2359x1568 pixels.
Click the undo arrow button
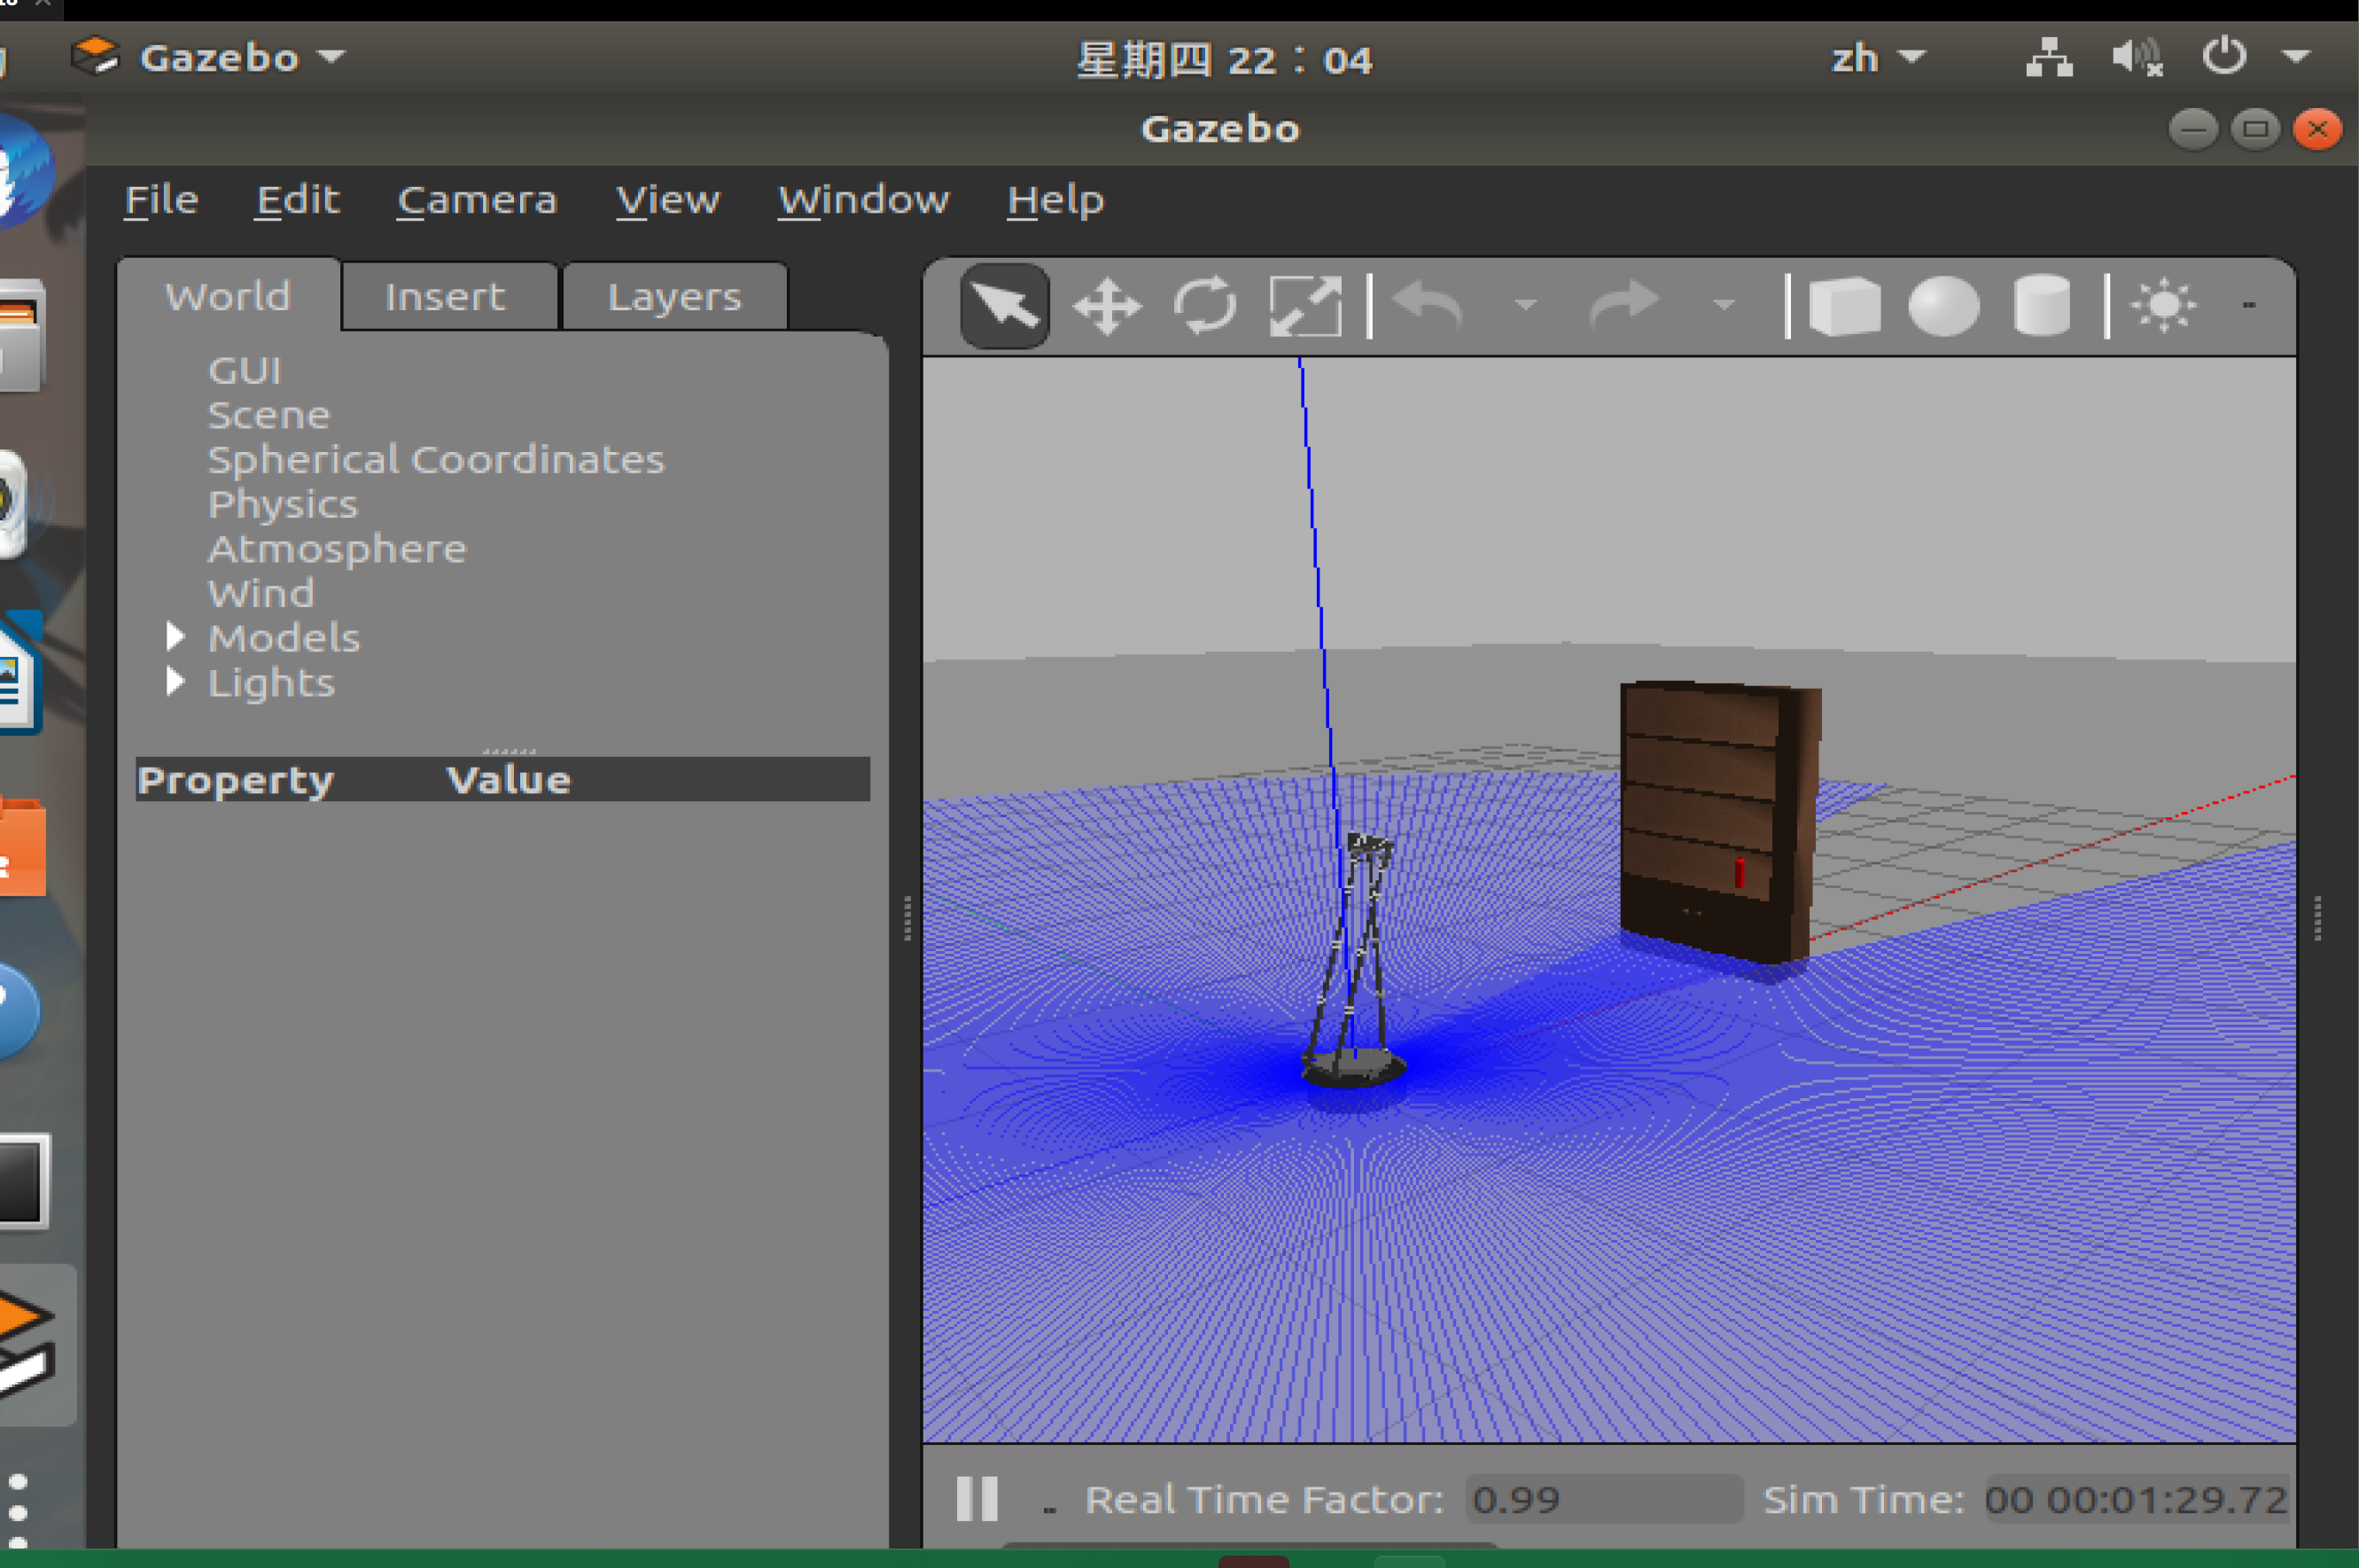1429,305
